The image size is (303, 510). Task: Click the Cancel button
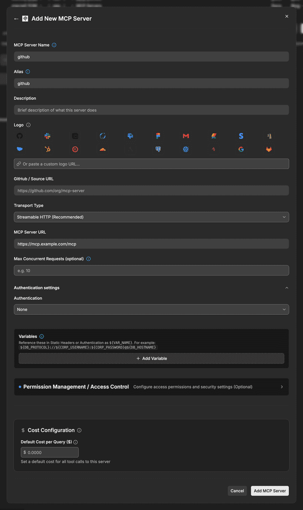point(237,491)
